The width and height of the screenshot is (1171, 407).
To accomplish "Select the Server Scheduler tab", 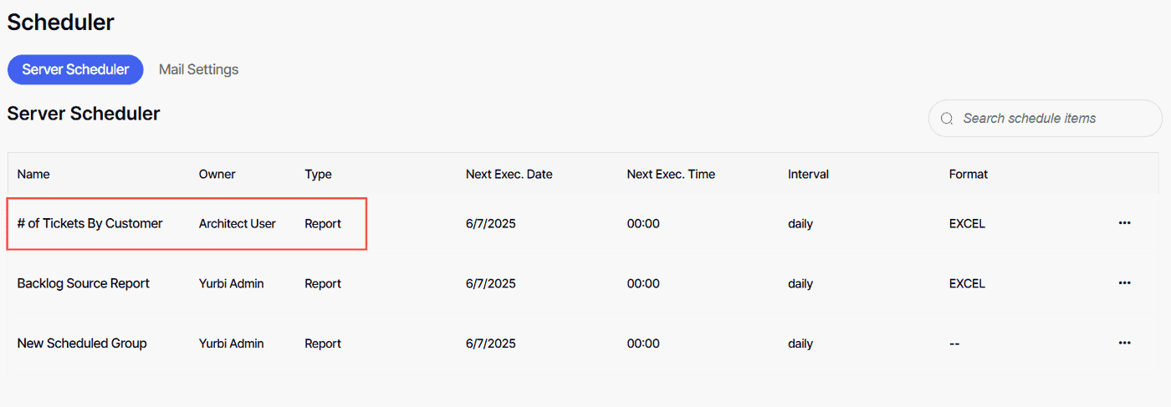I will coord(75,69).
